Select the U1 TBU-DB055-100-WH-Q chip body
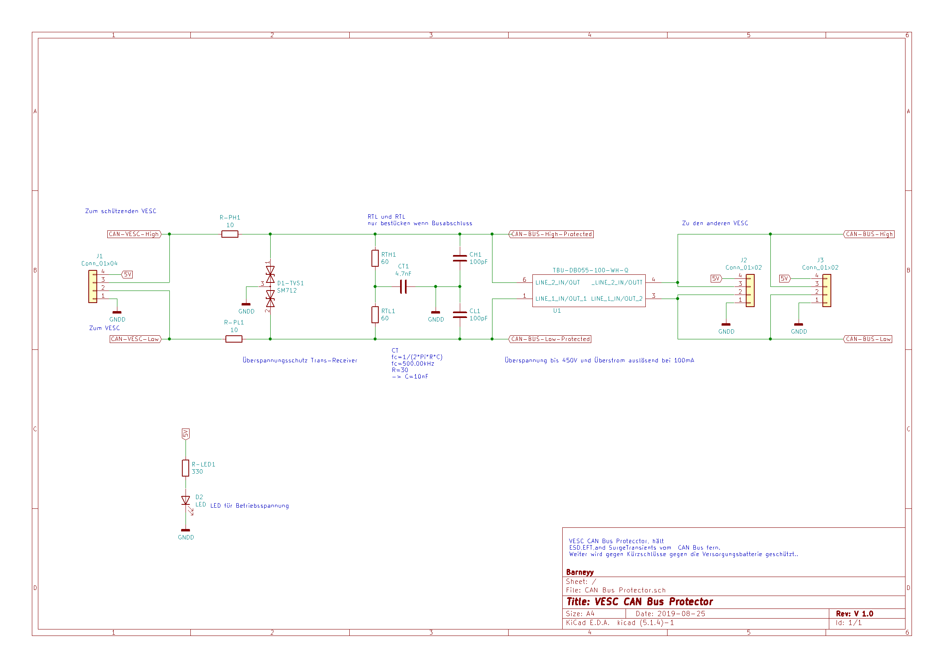This screenshot has width=943, height=667. tap(589, 291)
